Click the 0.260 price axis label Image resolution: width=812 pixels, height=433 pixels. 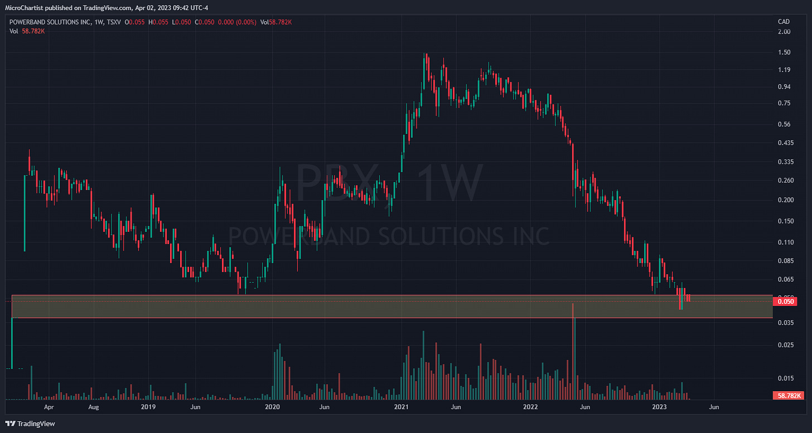[786, 181]
